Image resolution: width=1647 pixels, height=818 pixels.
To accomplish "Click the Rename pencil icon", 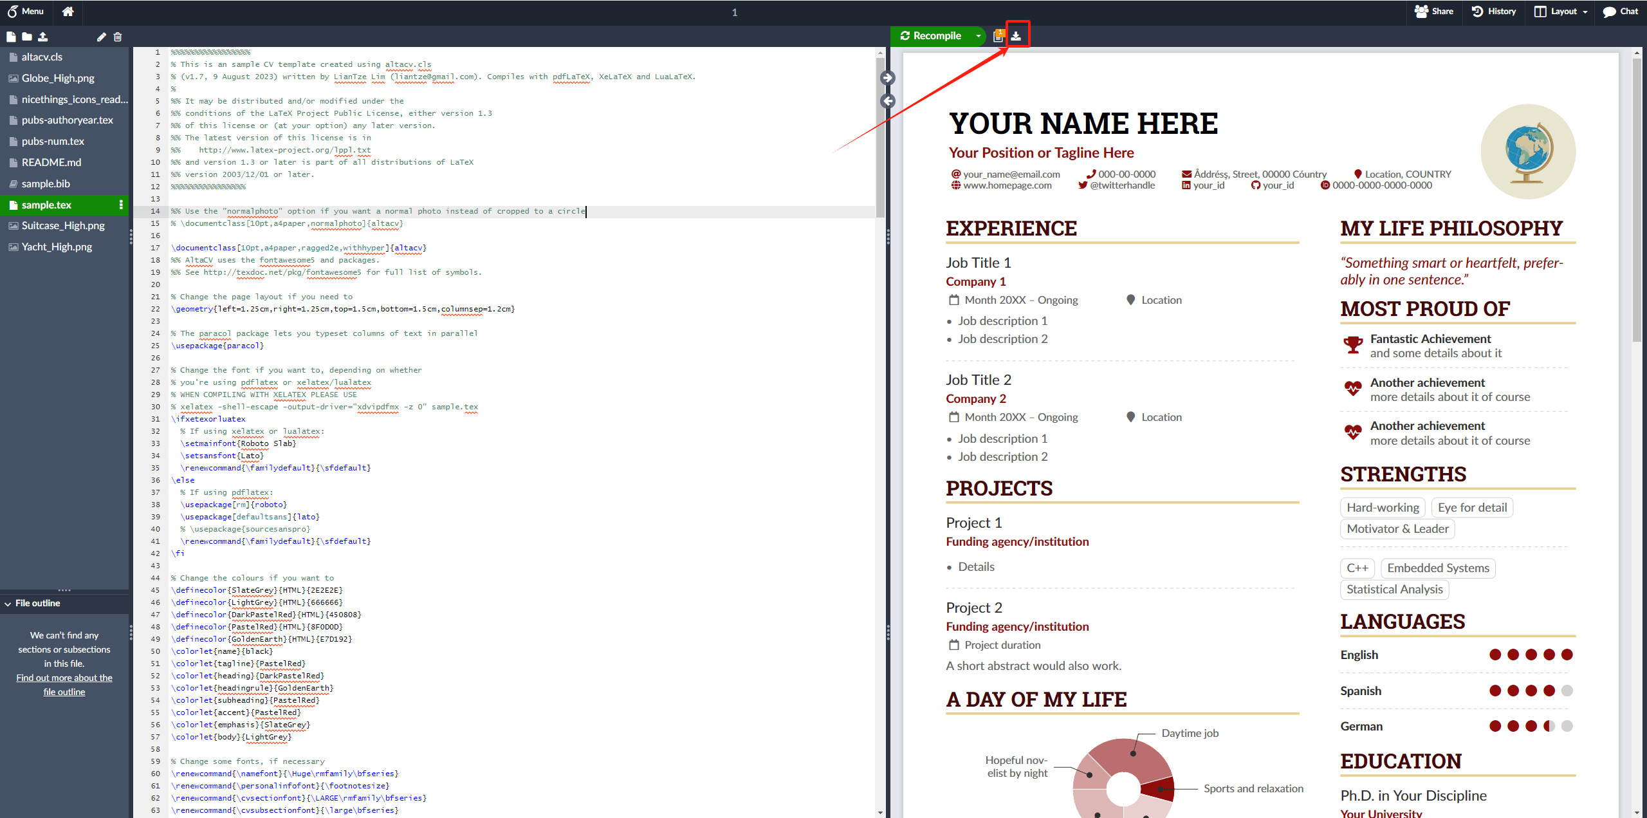I will pyautogui.click(x=101, y=37).
